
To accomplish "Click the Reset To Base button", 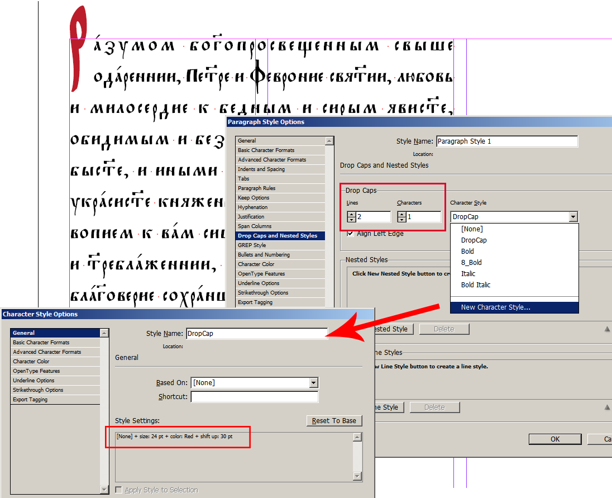I will tap(334, 421).
